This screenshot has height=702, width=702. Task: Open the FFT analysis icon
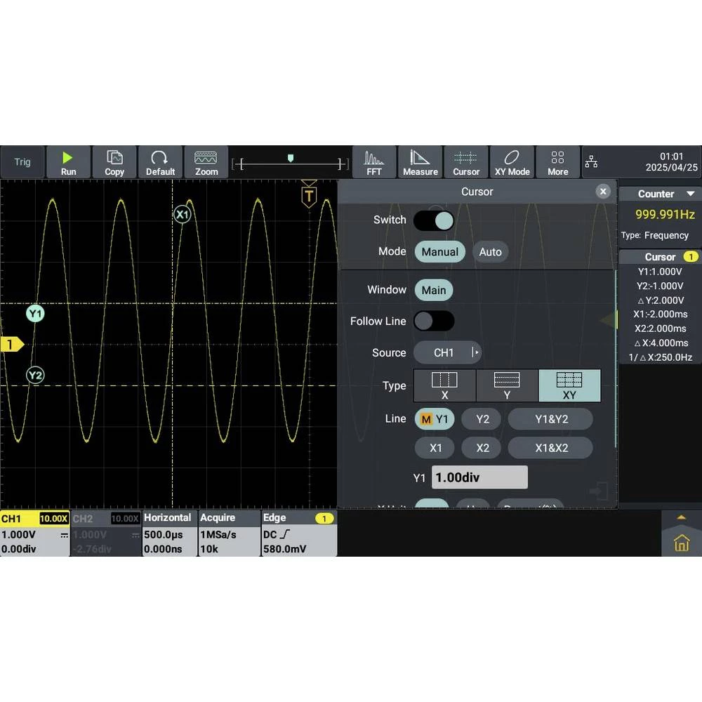[x=374, y=162]
